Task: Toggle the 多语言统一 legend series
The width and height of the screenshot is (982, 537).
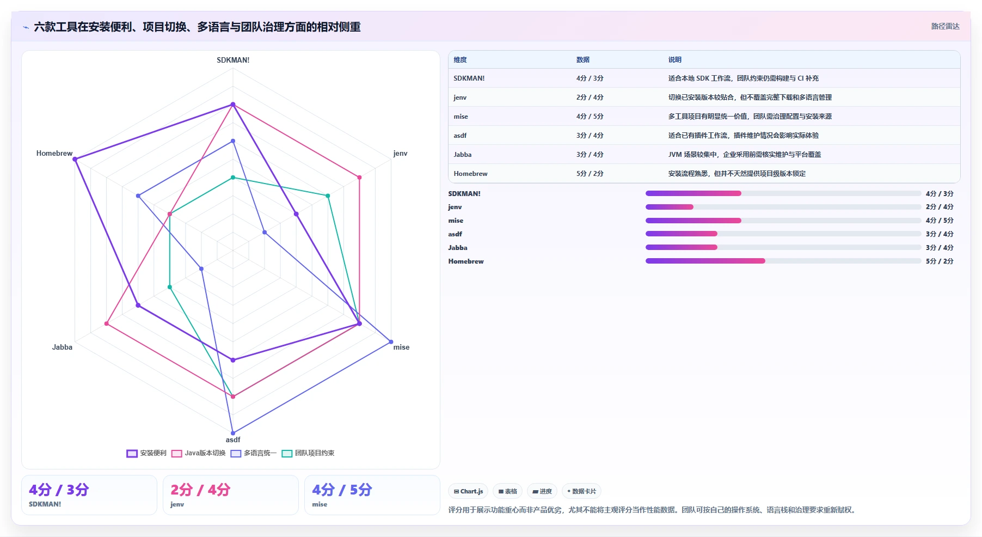Action: (x=254, y=453)
